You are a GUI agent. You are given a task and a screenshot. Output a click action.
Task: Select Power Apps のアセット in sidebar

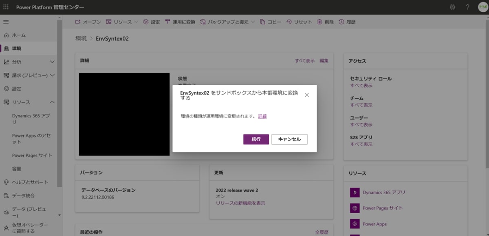point(31,139)
